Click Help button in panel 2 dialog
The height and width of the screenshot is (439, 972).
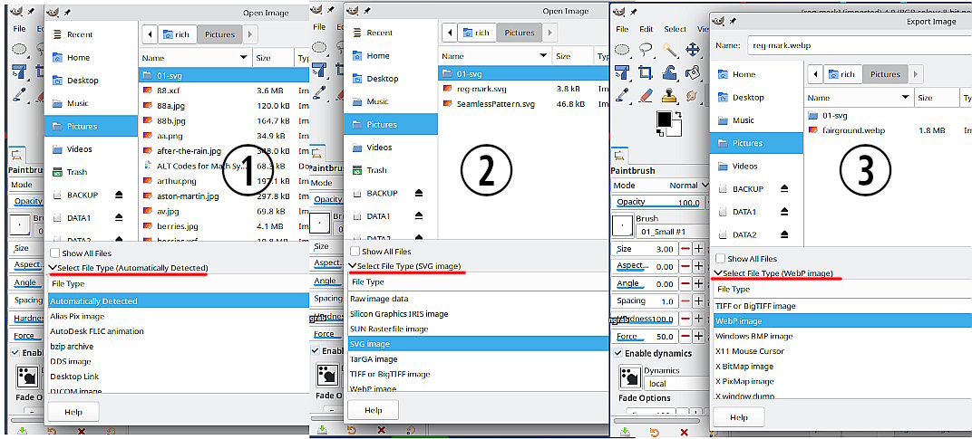click(374, 410)
